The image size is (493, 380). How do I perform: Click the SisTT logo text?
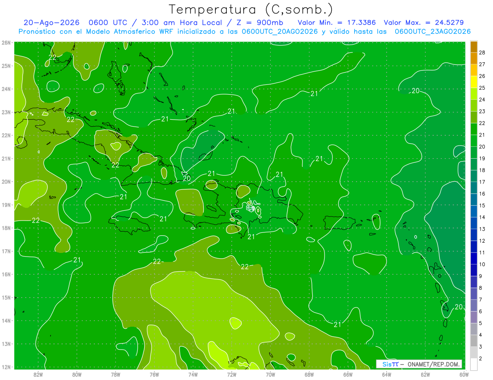coord(390,364)
